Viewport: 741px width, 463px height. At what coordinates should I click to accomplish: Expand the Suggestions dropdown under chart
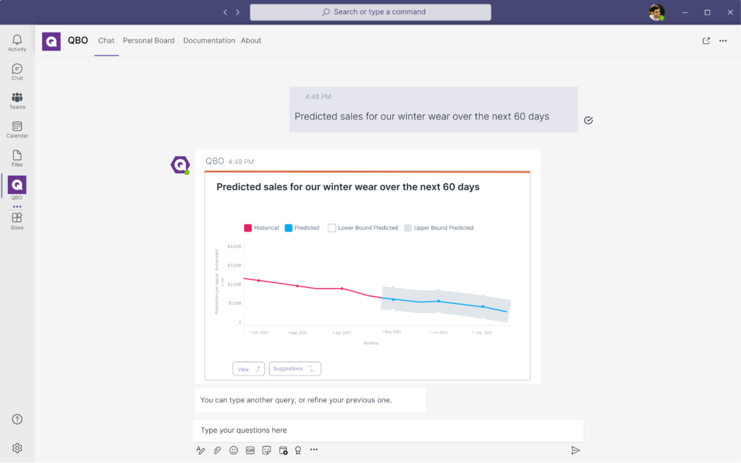(x=295, y=369)
